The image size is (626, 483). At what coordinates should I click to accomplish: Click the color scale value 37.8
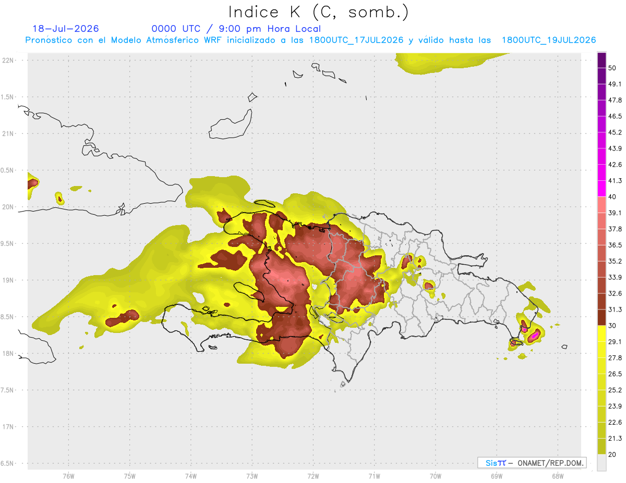[615, 229]
